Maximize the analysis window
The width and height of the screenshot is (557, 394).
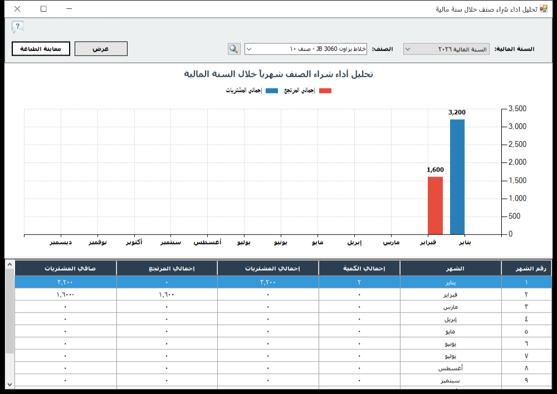pyautogui.click(x=43, y=9)
